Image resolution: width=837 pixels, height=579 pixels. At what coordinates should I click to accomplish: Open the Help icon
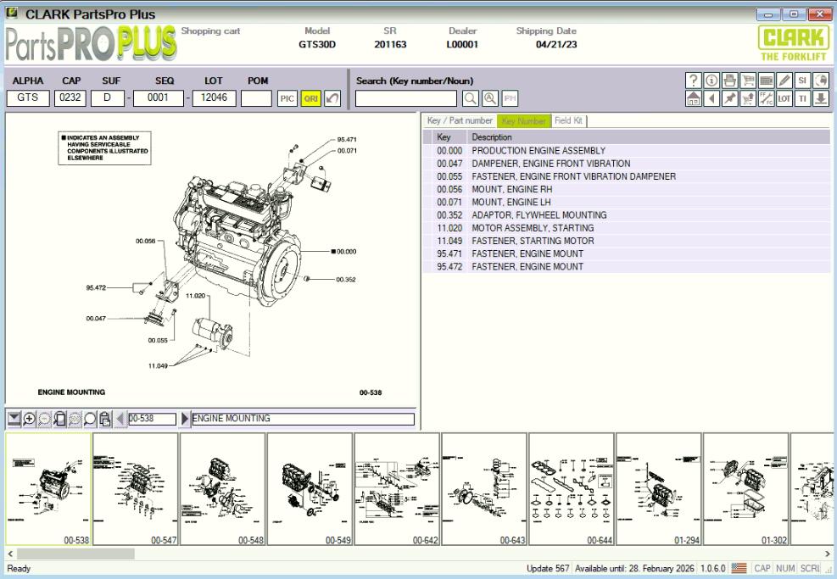pos(695,81)
